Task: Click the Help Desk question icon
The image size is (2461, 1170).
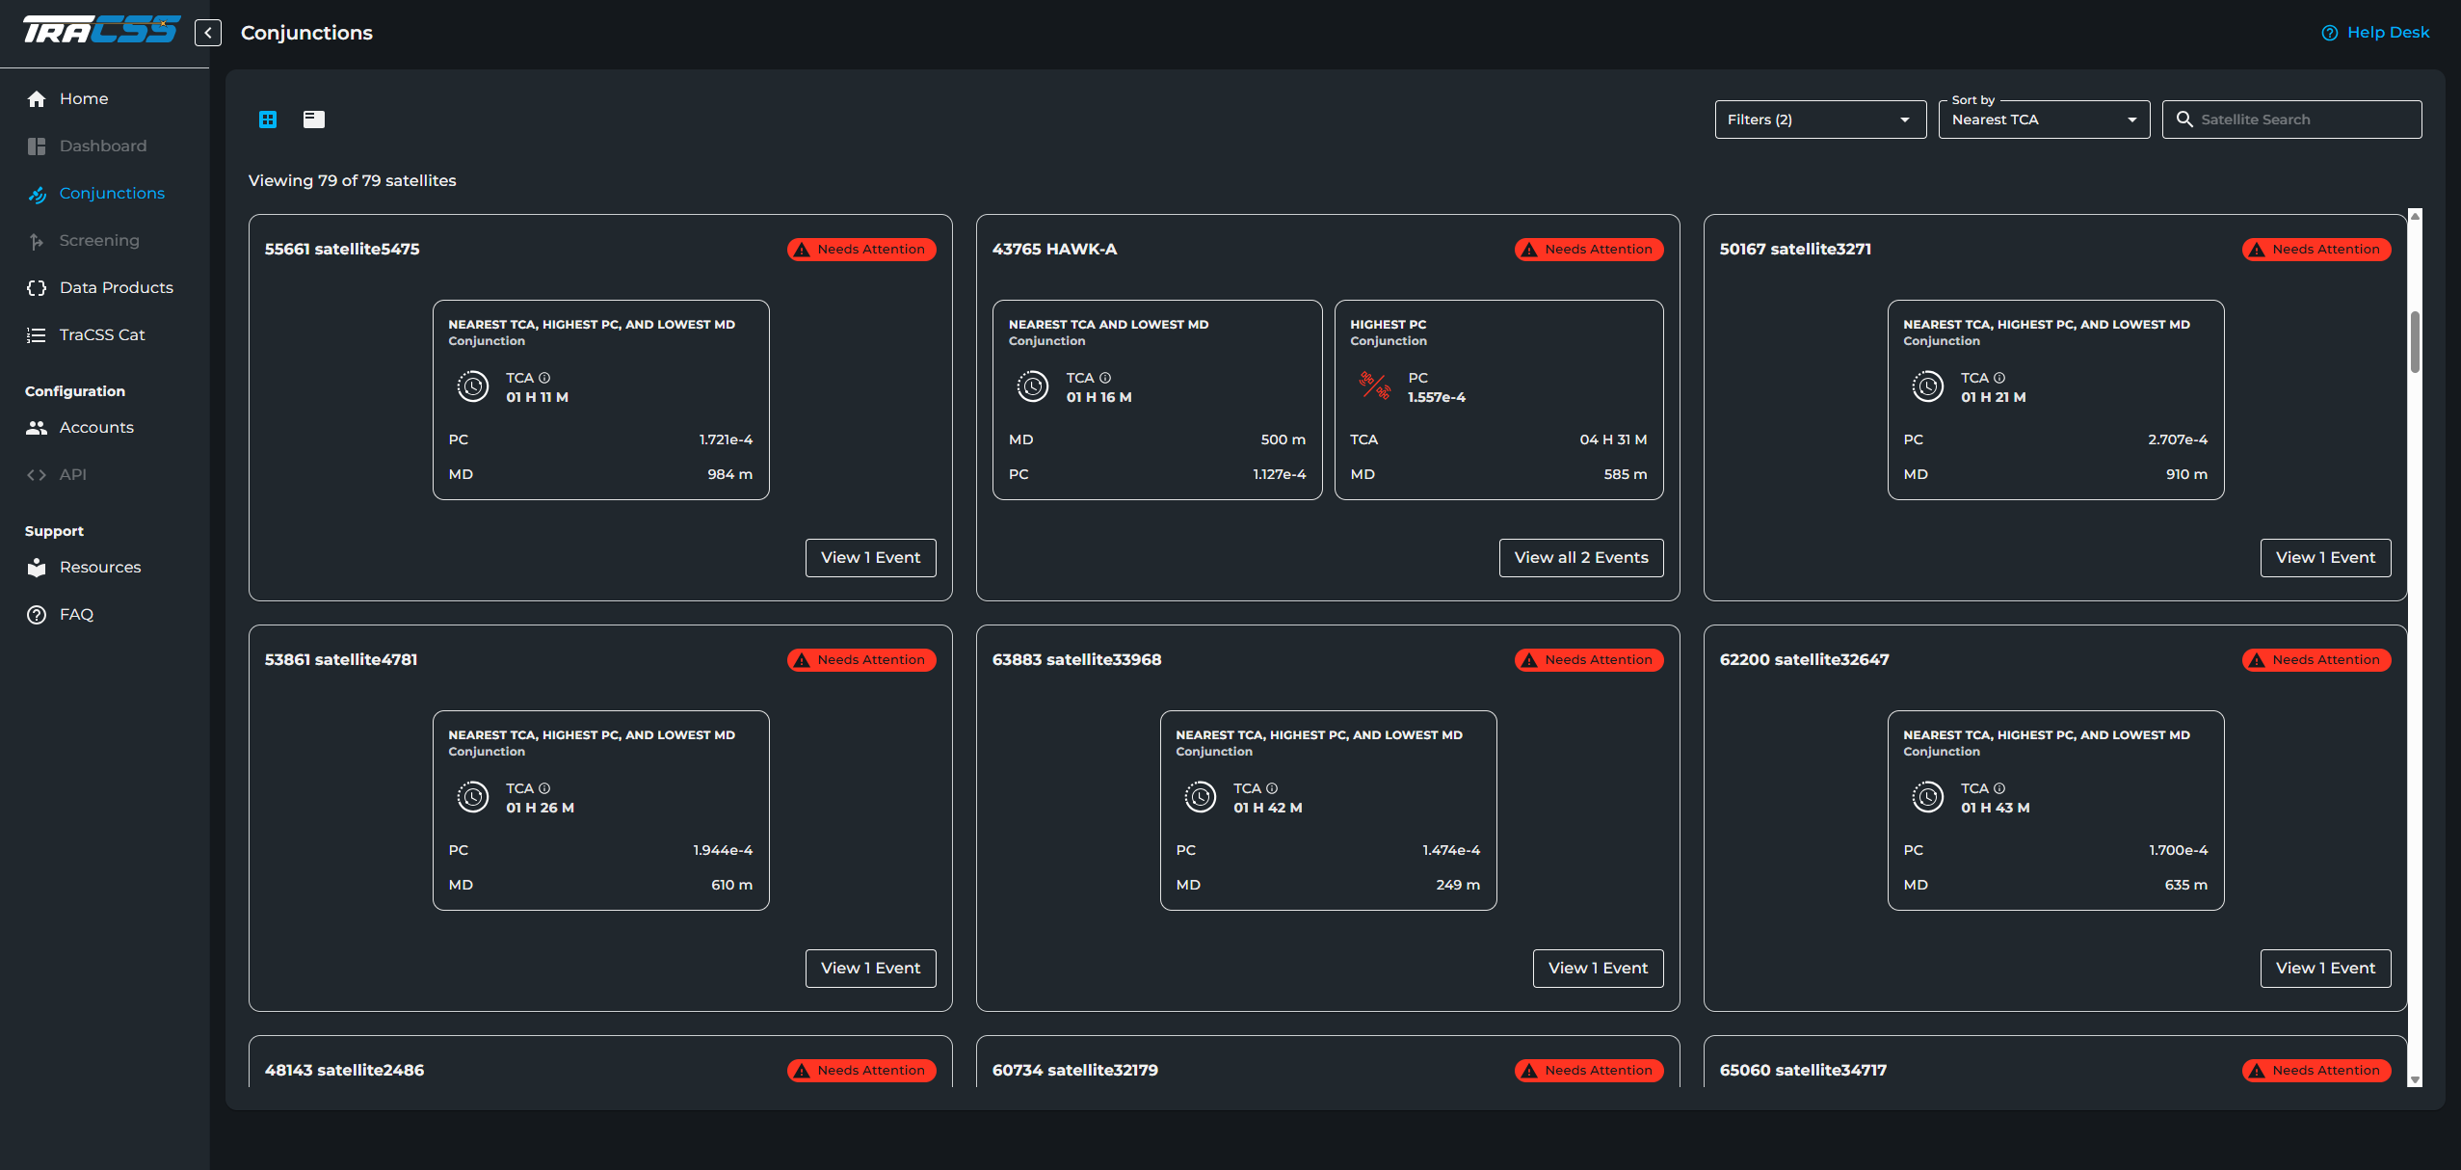Action: tap(2329, 33)
